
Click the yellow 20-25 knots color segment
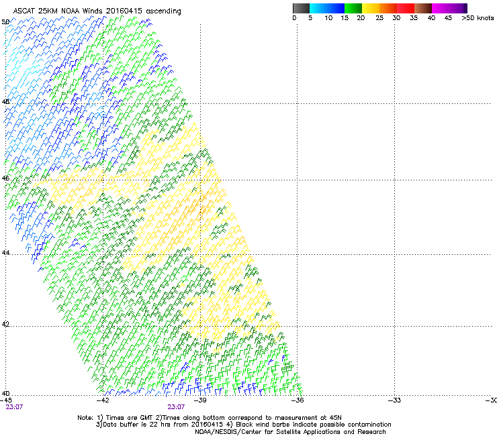pyautogui.click(x=371, y=8)
